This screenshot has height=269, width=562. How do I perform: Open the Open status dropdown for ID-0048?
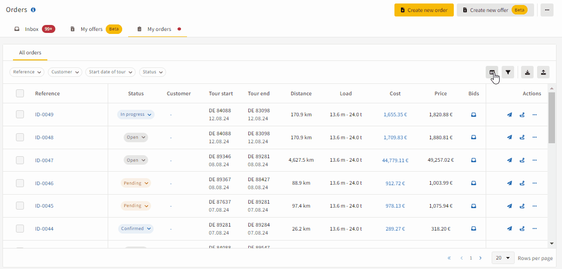(136, 137)
